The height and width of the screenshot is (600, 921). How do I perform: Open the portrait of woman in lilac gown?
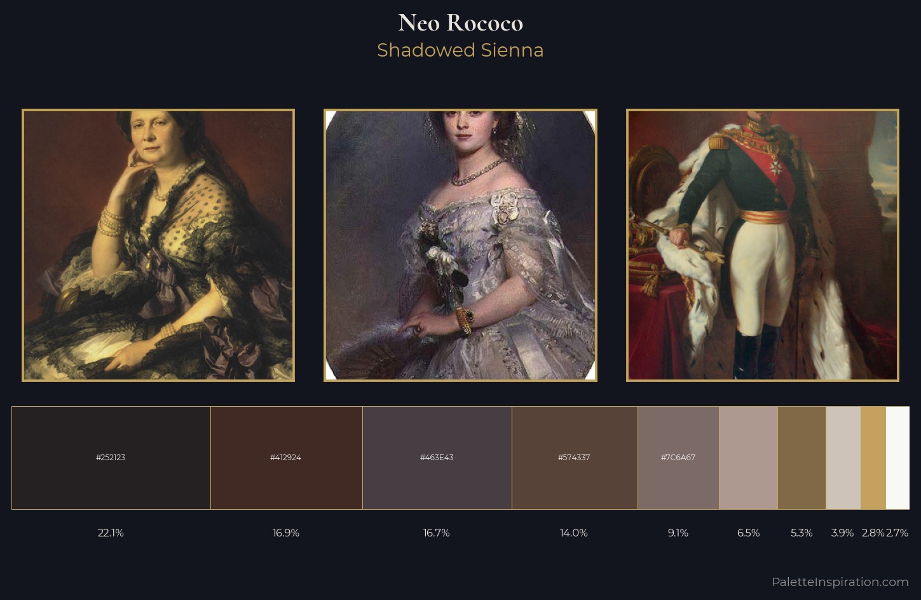pyautogui.click(x=460, y=245)
